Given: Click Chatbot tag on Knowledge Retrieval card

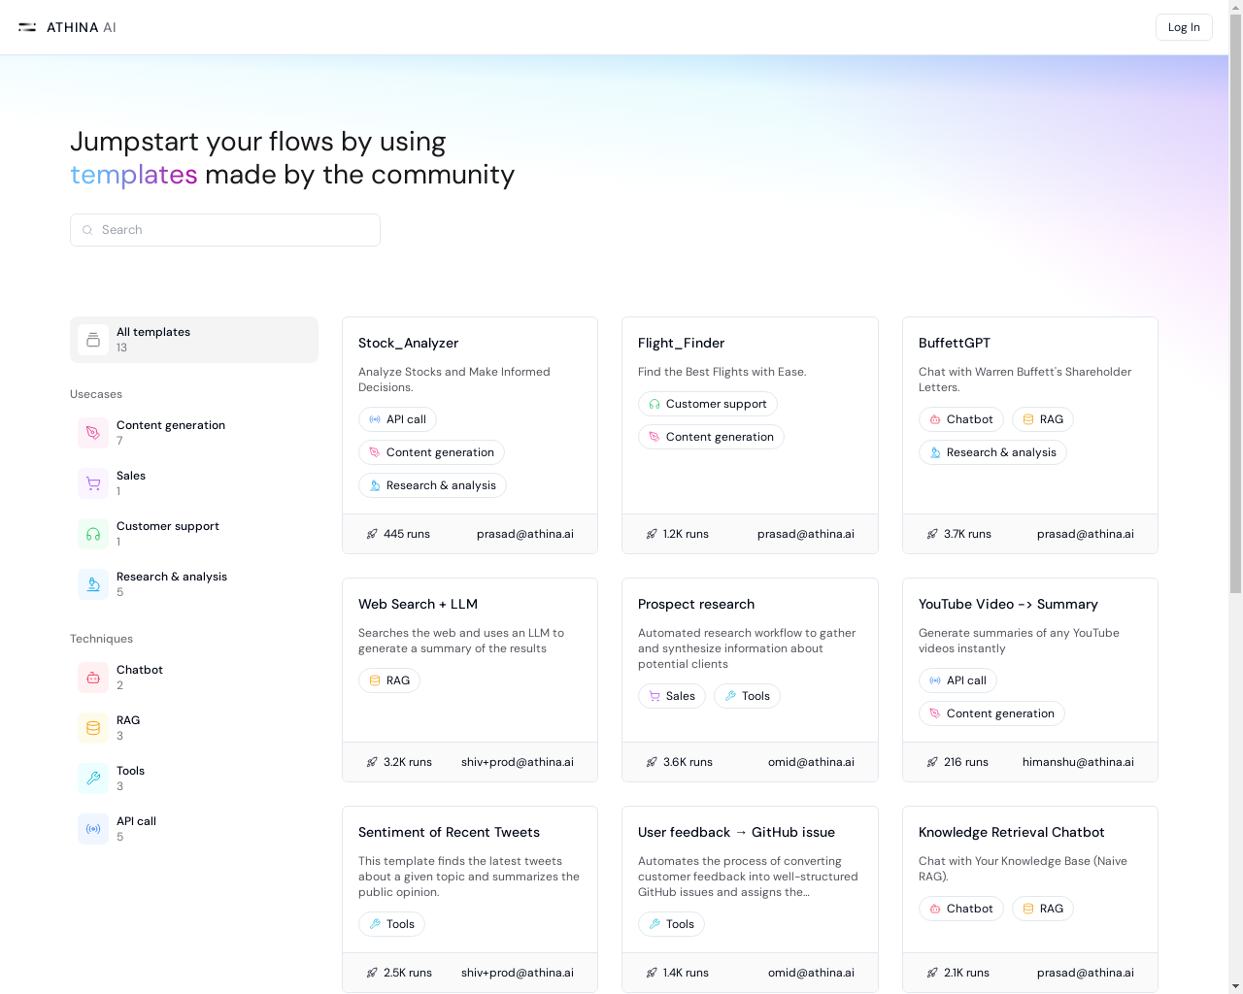Looking at the screenshot, I should point(960,909).
